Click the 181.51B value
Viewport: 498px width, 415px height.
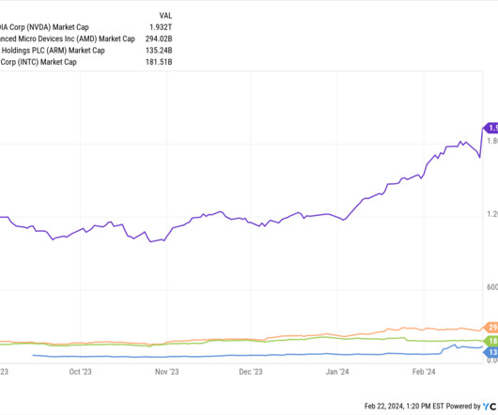(x=159, y=62)
